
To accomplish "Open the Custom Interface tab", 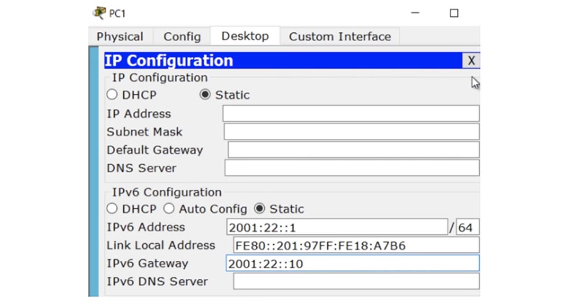I will [340, 36].
